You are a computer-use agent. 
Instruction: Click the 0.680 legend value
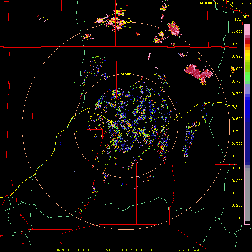point(237,106)
